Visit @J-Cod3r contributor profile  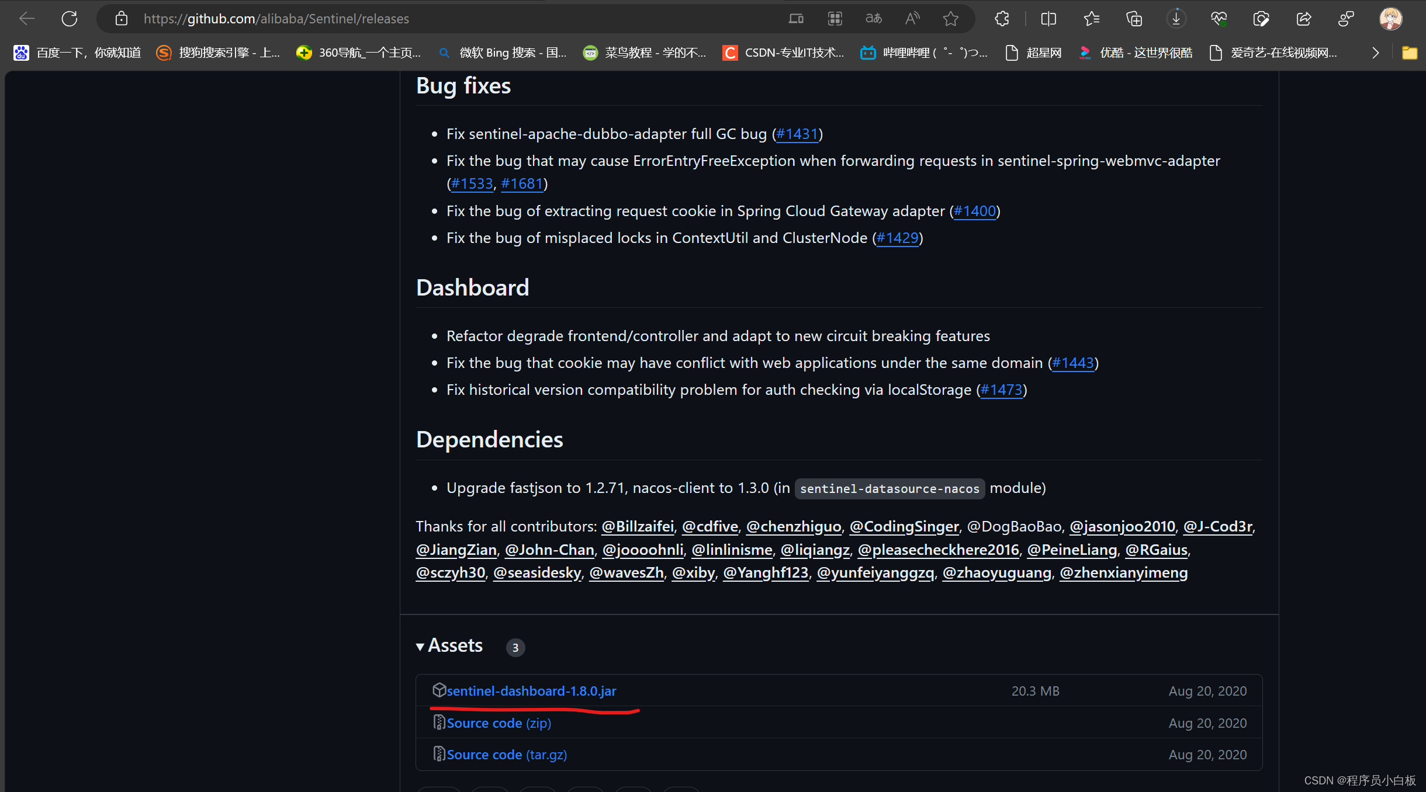click(1218, 527)
